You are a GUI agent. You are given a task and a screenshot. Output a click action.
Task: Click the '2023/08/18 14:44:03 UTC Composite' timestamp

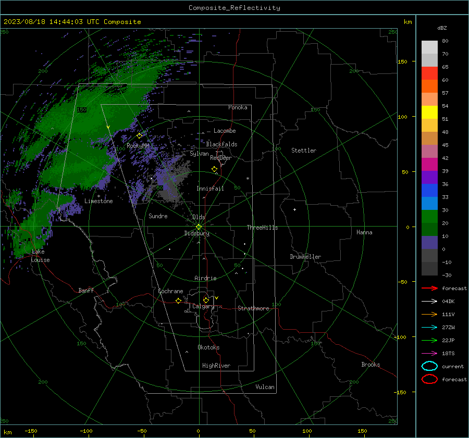[72, 22]
